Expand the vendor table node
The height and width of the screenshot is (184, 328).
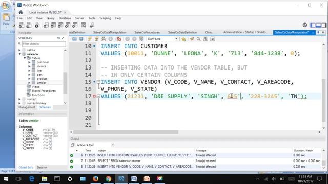coord(29,83)
